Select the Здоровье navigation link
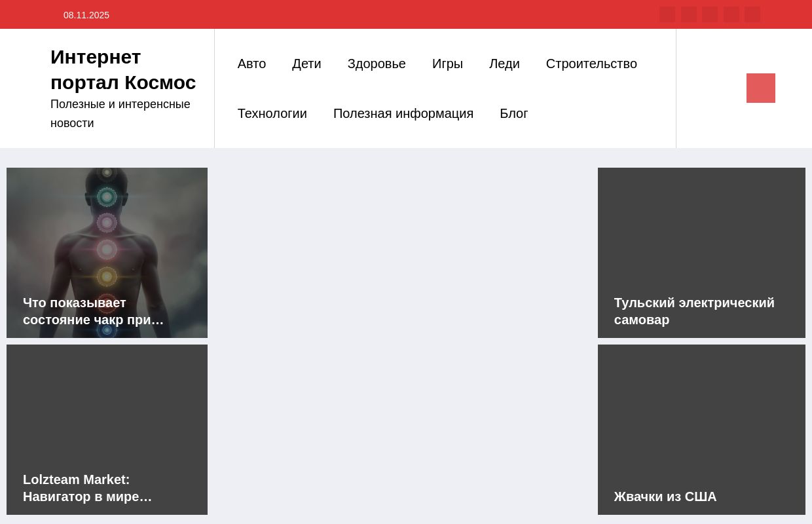 [x=377, y=64]
